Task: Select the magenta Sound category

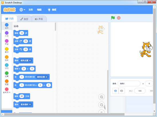Action: pyautogui.click(x=7, y=42)
